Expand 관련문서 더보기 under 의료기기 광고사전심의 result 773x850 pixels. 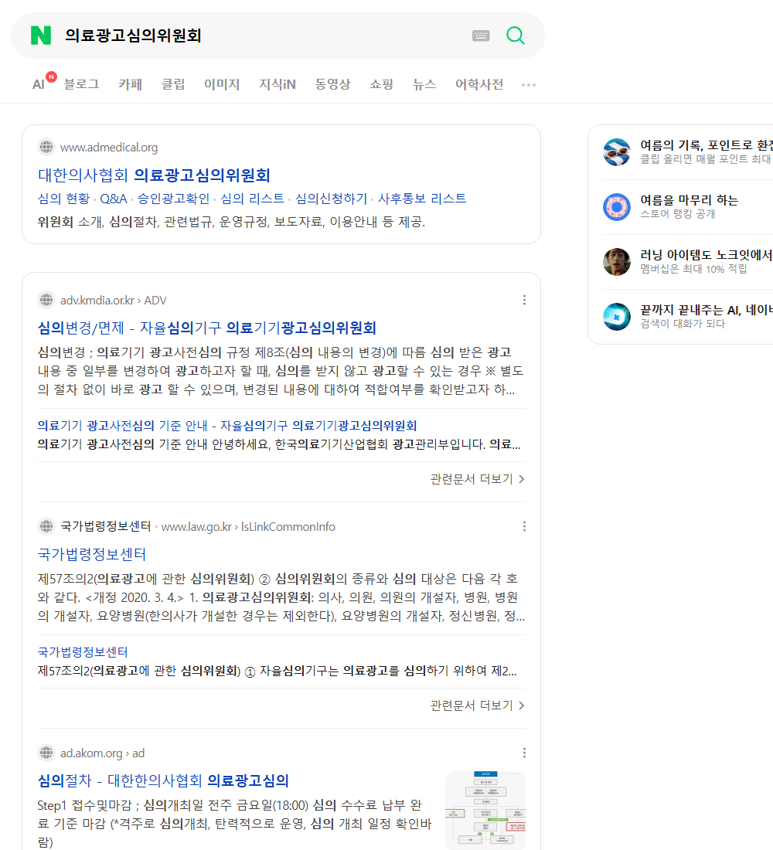point(478,479)
